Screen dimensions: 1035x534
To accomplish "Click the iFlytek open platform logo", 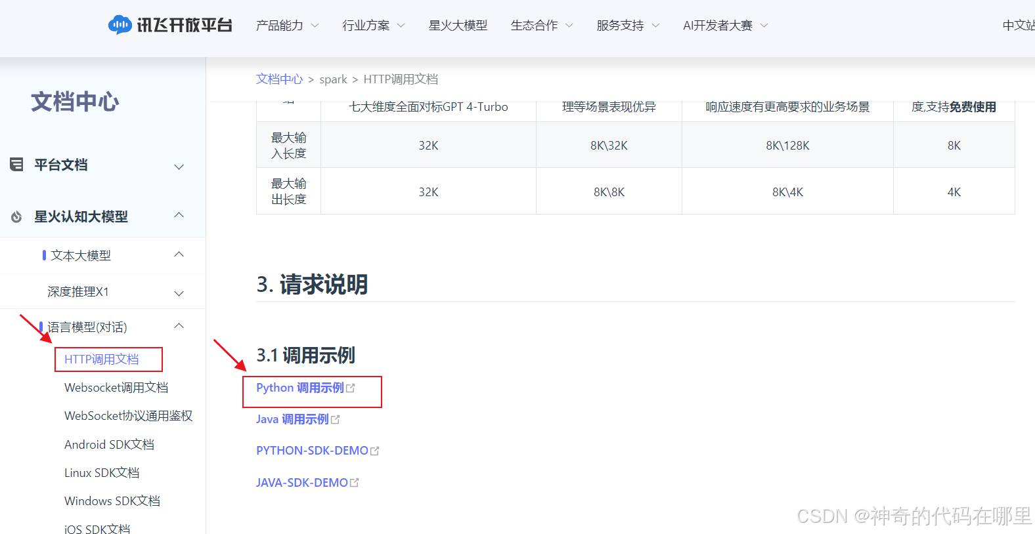I will click(170, 25).
